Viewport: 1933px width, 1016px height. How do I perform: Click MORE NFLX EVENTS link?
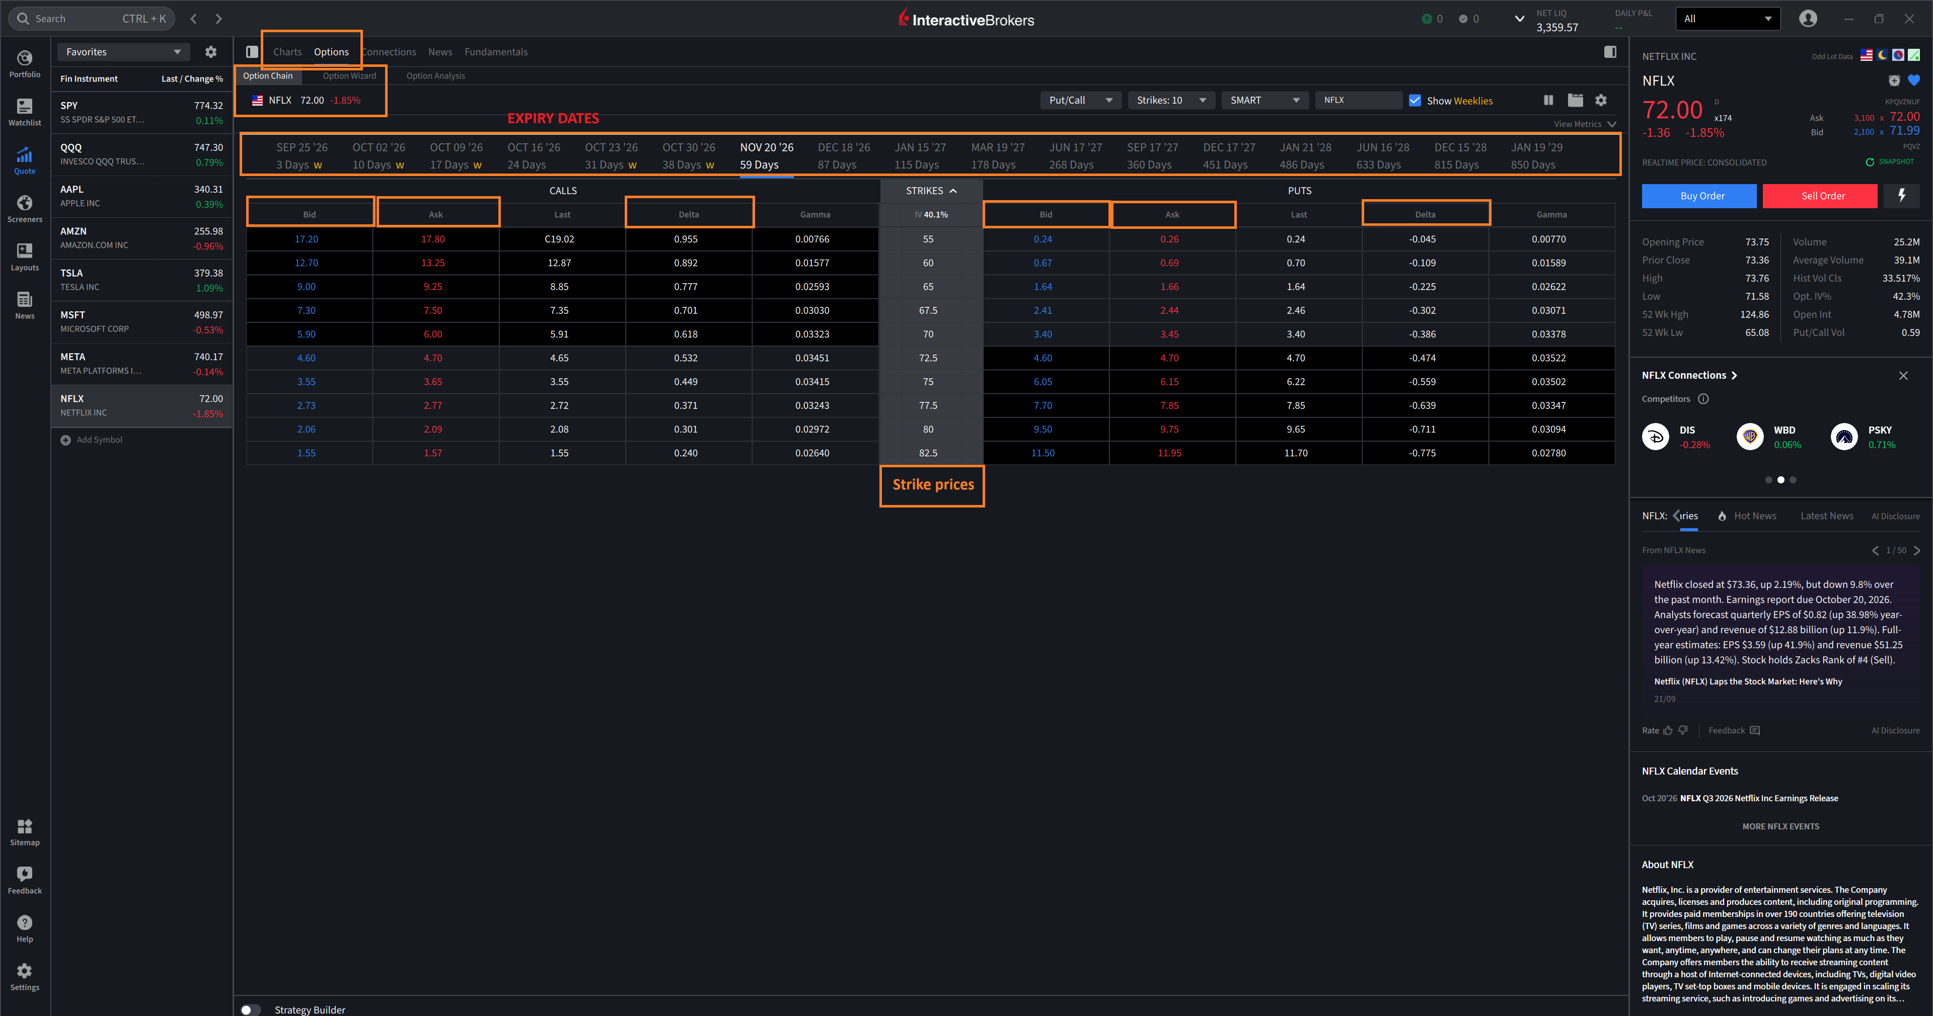tap(1780, 826)
